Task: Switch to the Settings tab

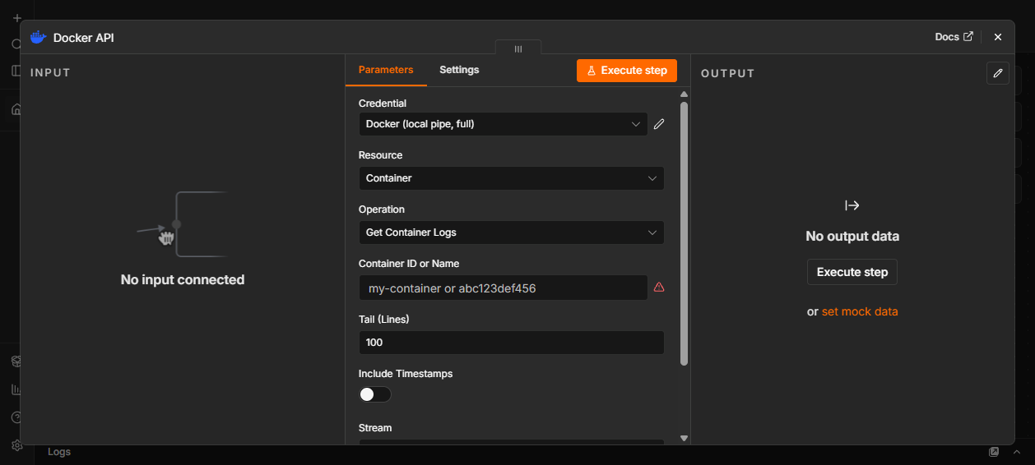Action: point(459,70)
